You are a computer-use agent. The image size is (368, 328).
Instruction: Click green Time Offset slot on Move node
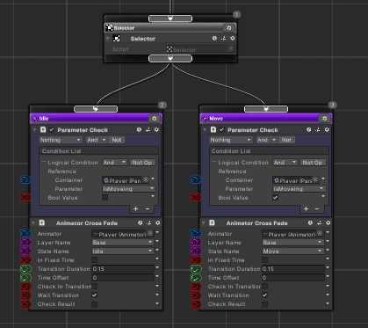(x=196, y=278)
